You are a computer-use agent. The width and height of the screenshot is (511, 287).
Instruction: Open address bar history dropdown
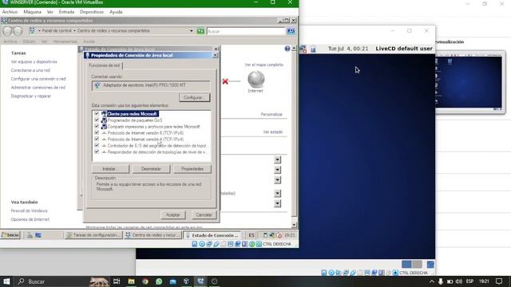click(192, 31)
